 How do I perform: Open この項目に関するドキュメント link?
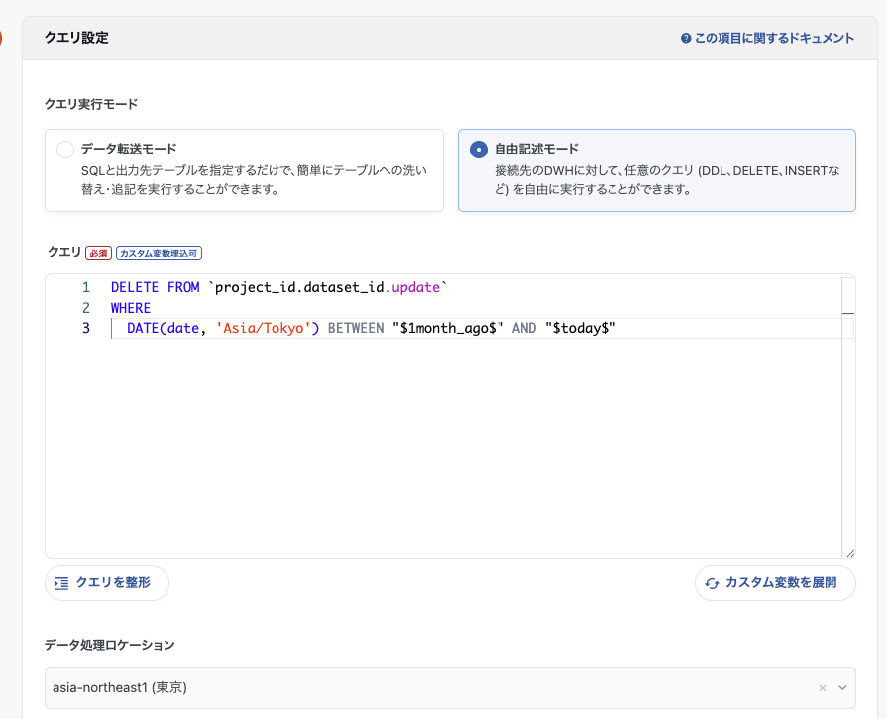(774, 39)
